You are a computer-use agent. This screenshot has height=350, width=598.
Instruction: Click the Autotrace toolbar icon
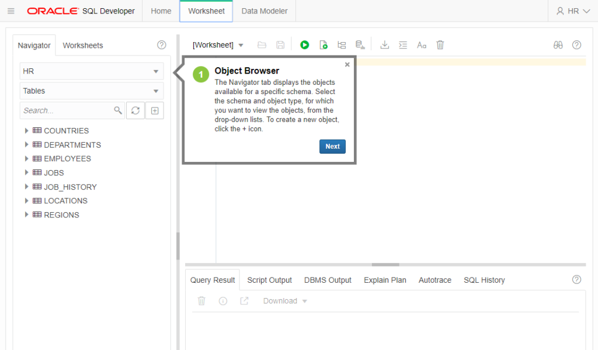360,45
